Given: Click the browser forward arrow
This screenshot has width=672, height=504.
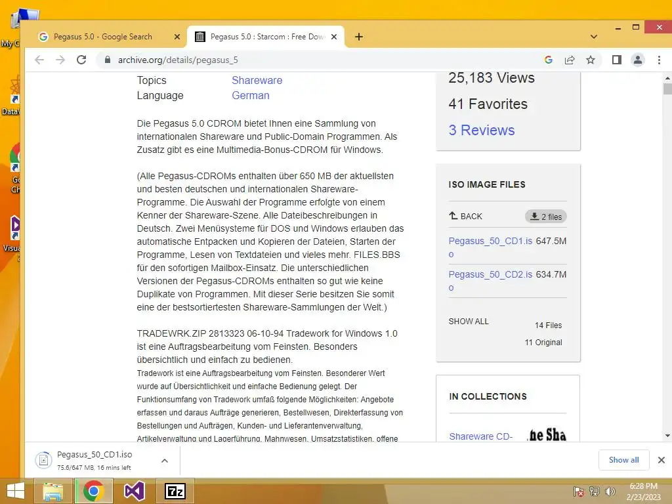Looking at the screenshot, I should [x=60, y=60].
